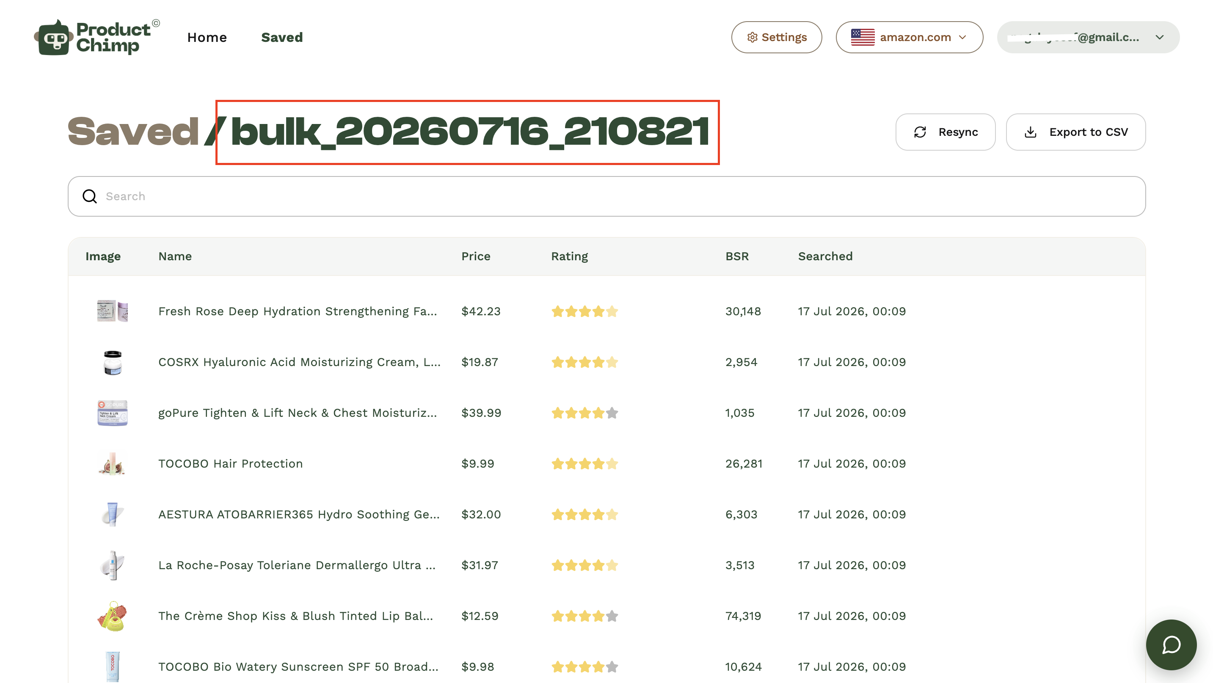Click the star rating for AESTURA gel

584,515
